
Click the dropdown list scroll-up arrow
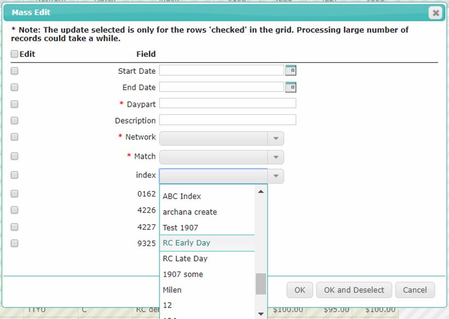261,192
